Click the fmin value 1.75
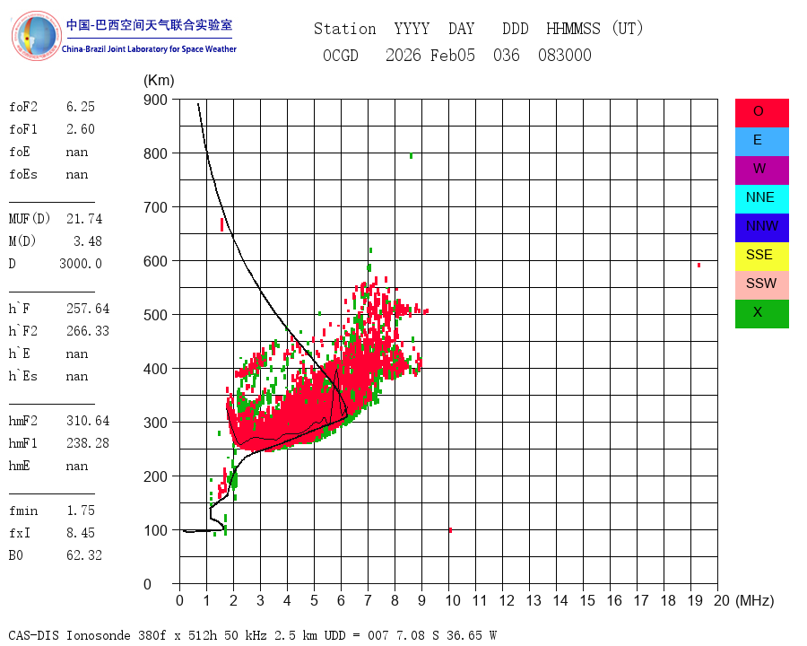Viewport: 807px width, 646px height. click(x=81, y=511)
